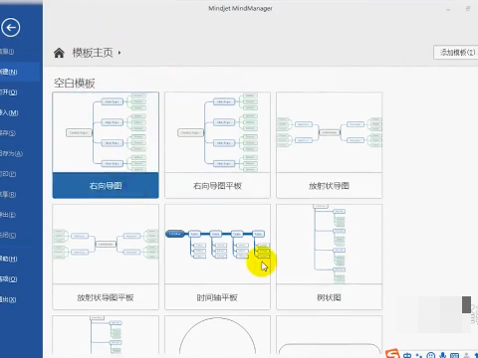The image size is (478, 358).
Task: Choose the 放射状导图 template thumbnail
Action: (x=329, y=145)
